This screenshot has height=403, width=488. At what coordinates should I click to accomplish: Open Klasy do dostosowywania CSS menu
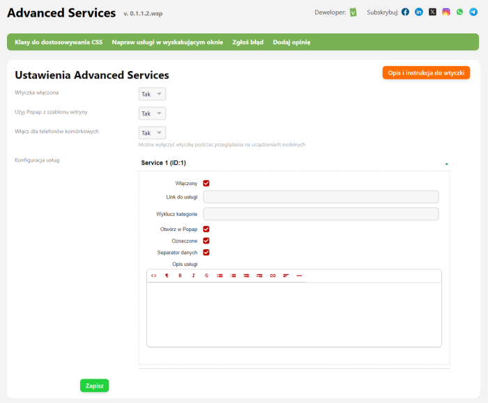[59, 42]
